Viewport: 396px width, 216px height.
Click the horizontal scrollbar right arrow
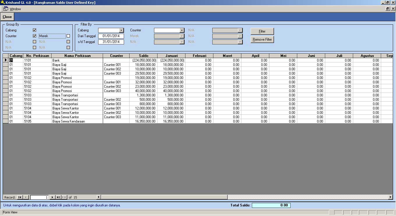pyautogui.click(x=390, y=197)
